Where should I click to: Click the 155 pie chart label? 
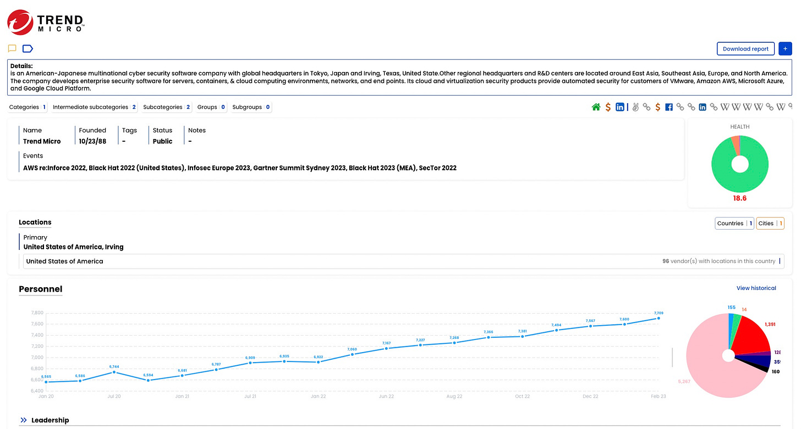731,308
